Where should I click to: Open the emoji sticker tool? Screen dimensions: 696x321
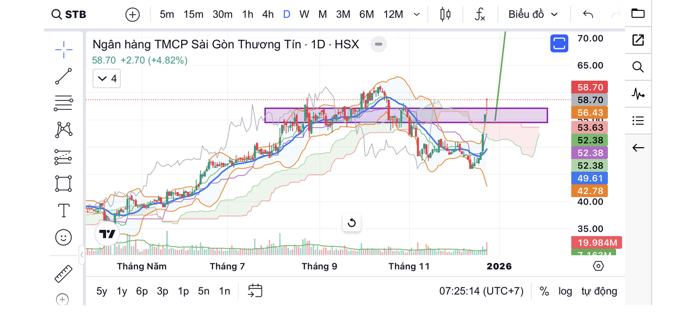point(64,237)
